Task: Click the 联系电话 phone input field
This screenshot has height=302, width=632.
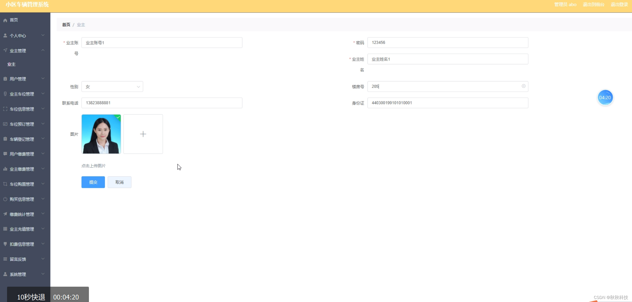Action: (x=162, y=103)
